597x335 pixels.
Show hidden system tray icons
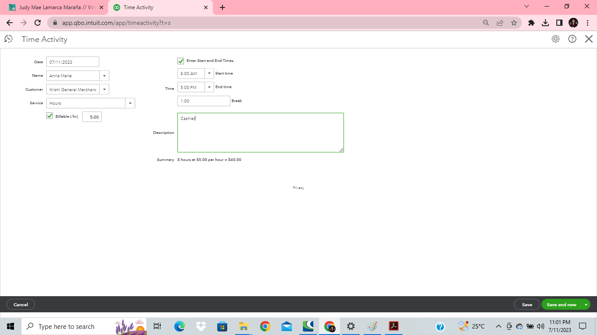499,326
